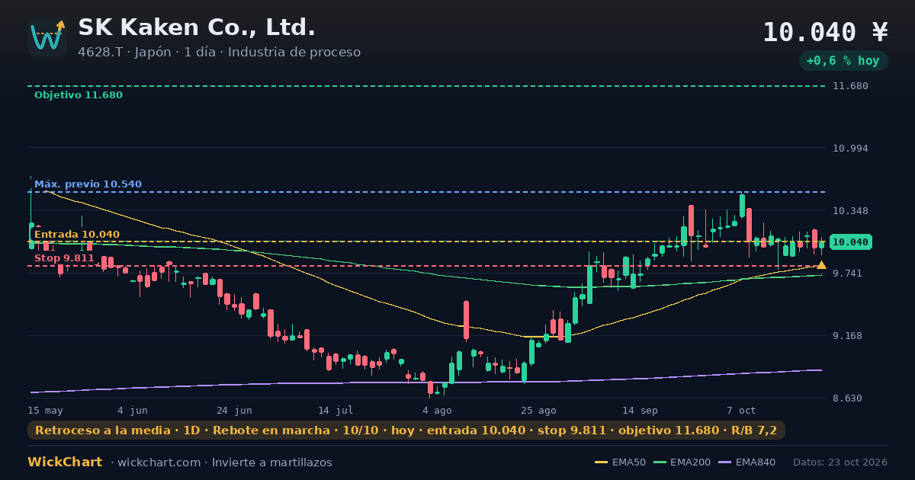This screenshot has height=480, width=915.
Task: Click the 14 jul date label
Action: [x=335, y=411]
